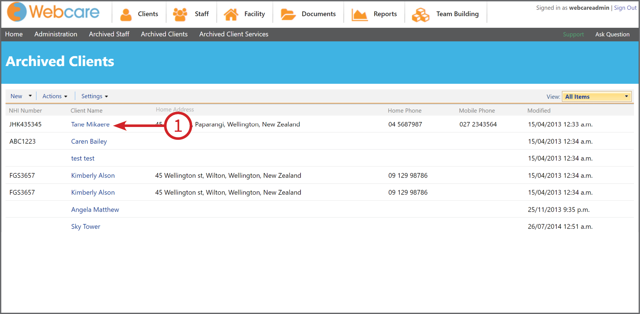Go to Archived Client Services

point(234,34)
